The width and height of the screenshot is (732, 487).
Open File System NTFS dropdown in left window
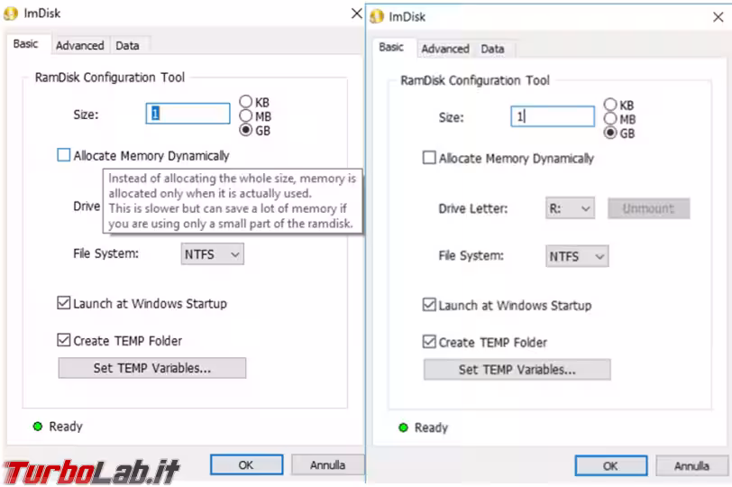(x=213, y=254)
